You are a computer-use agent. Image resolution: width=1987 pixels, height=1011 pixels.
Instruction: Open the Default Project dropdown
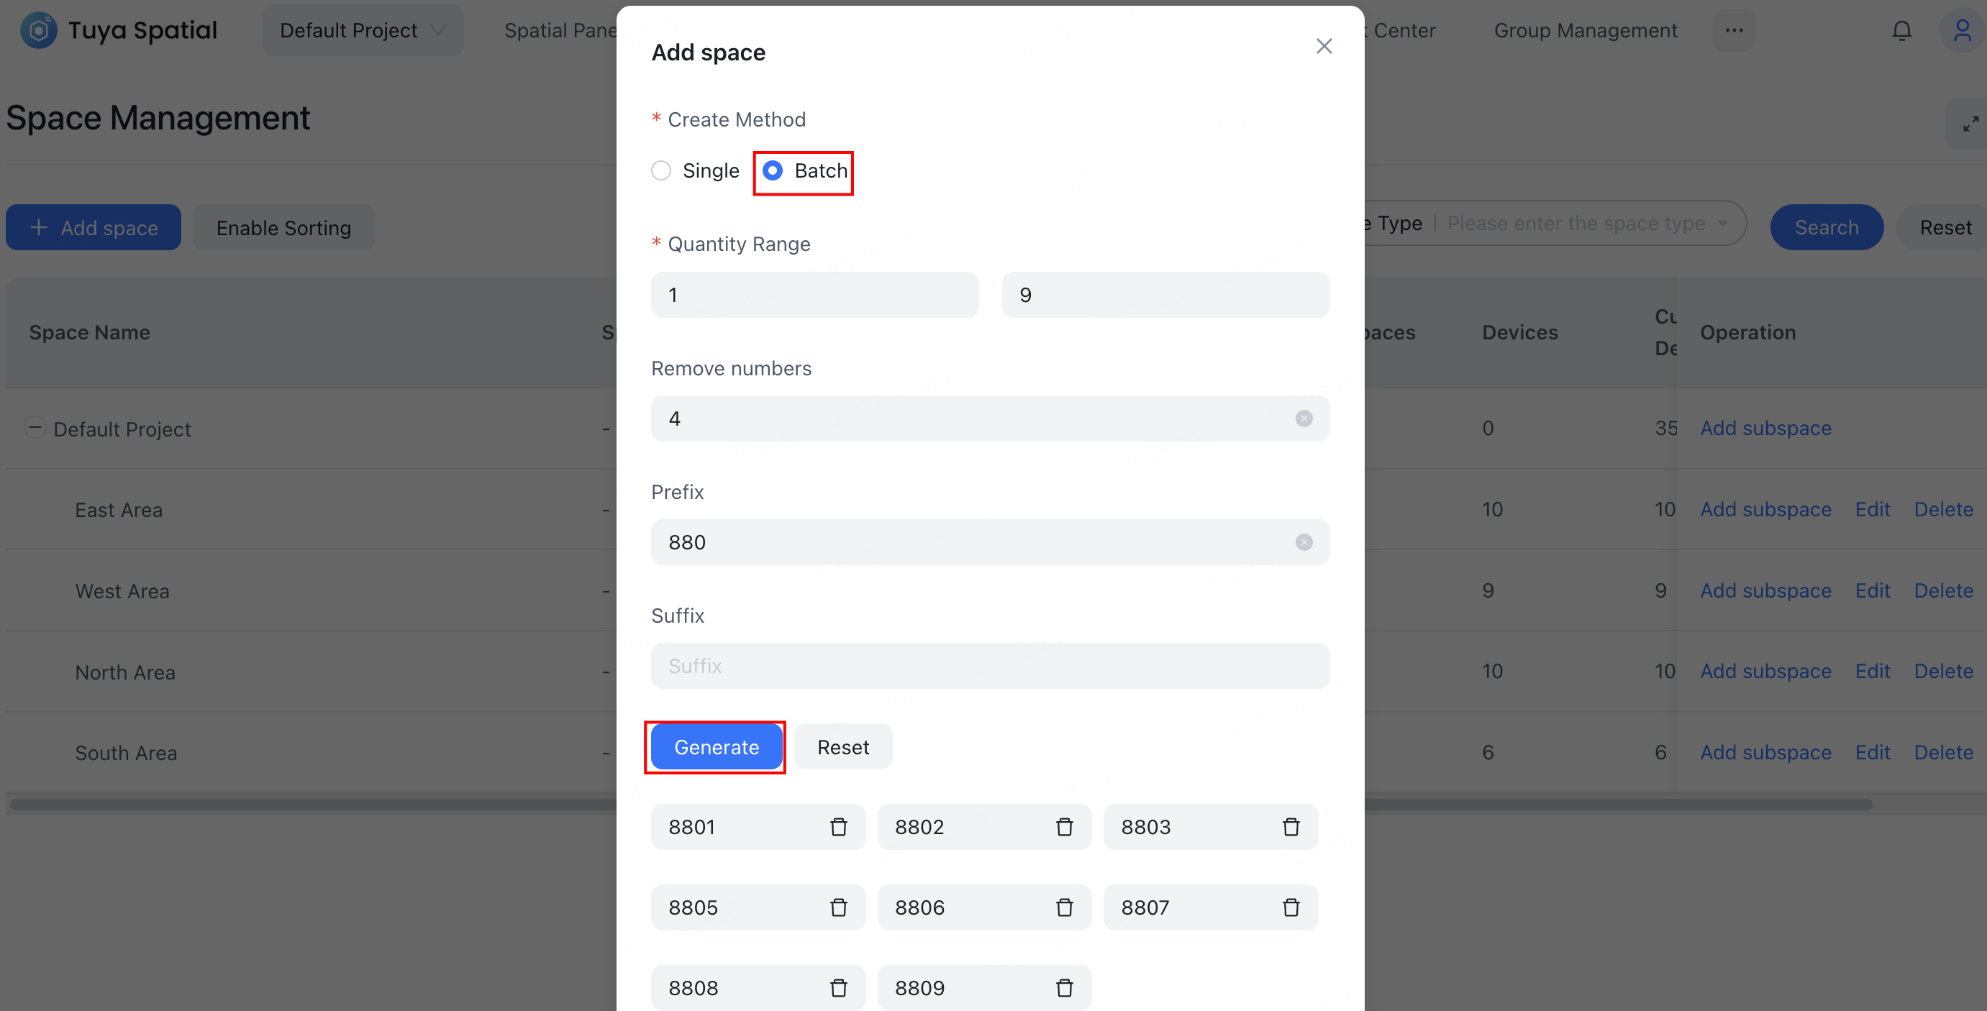(363, 31)
